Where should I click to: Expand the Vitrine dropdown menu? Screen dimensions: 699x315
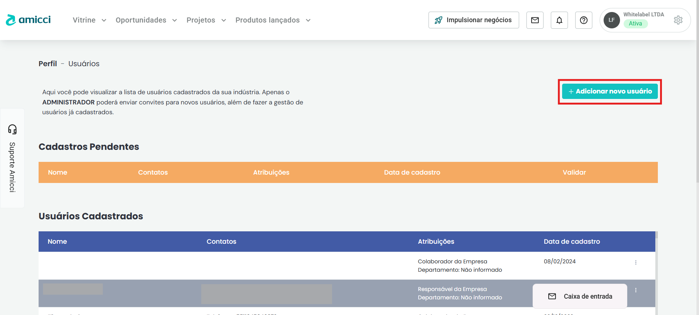click(x=89, y=20)
